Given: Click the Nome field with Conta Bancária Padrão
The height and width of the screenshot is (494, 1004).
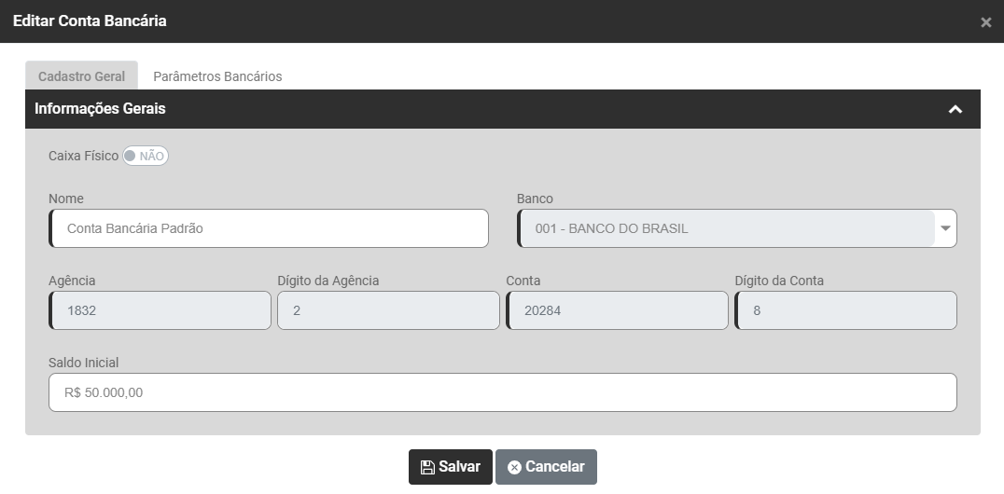Looking at the screenshot, I should coord(270,228).
